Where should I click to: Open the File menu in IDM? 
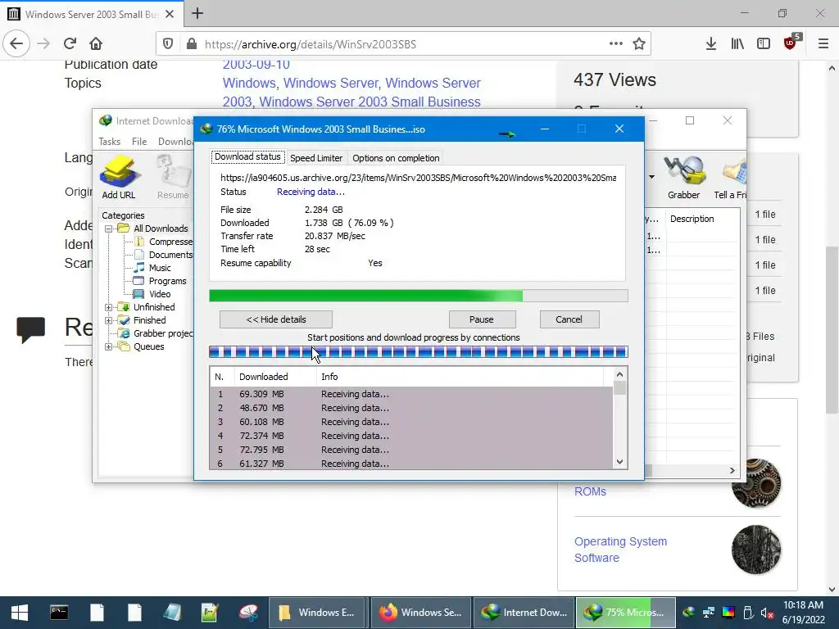tap(139, 141)
